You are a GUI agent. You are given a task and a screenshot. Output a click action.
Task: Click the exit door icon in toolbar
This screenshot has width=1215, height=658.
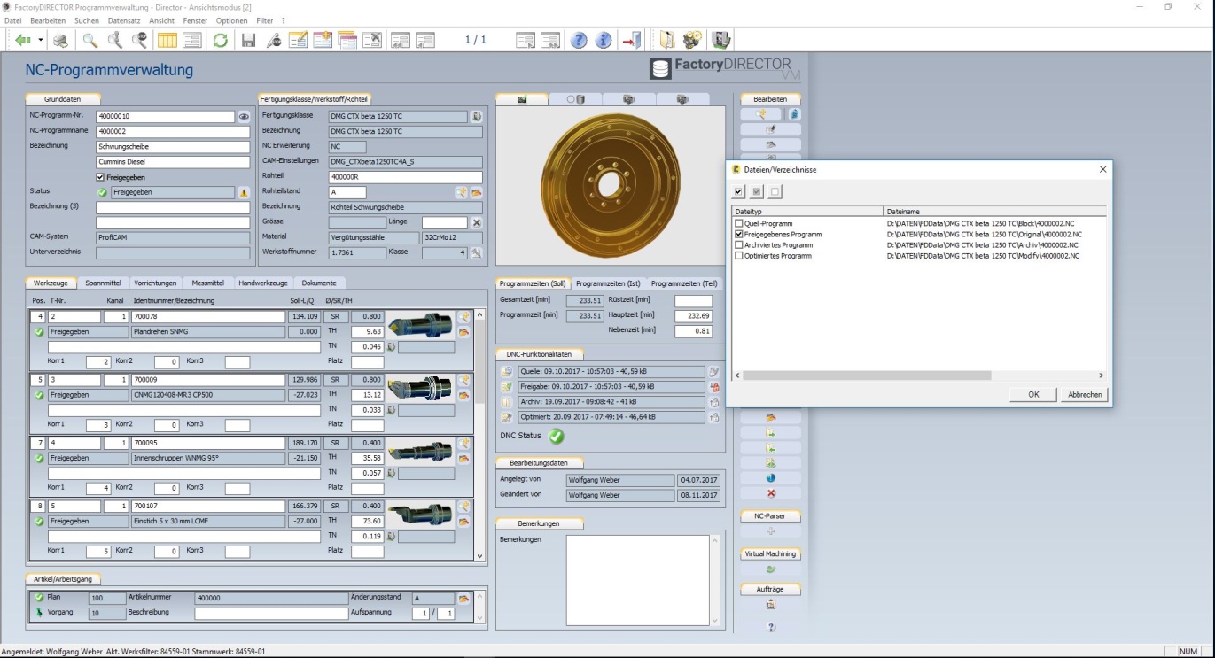(x=631, y=41)
